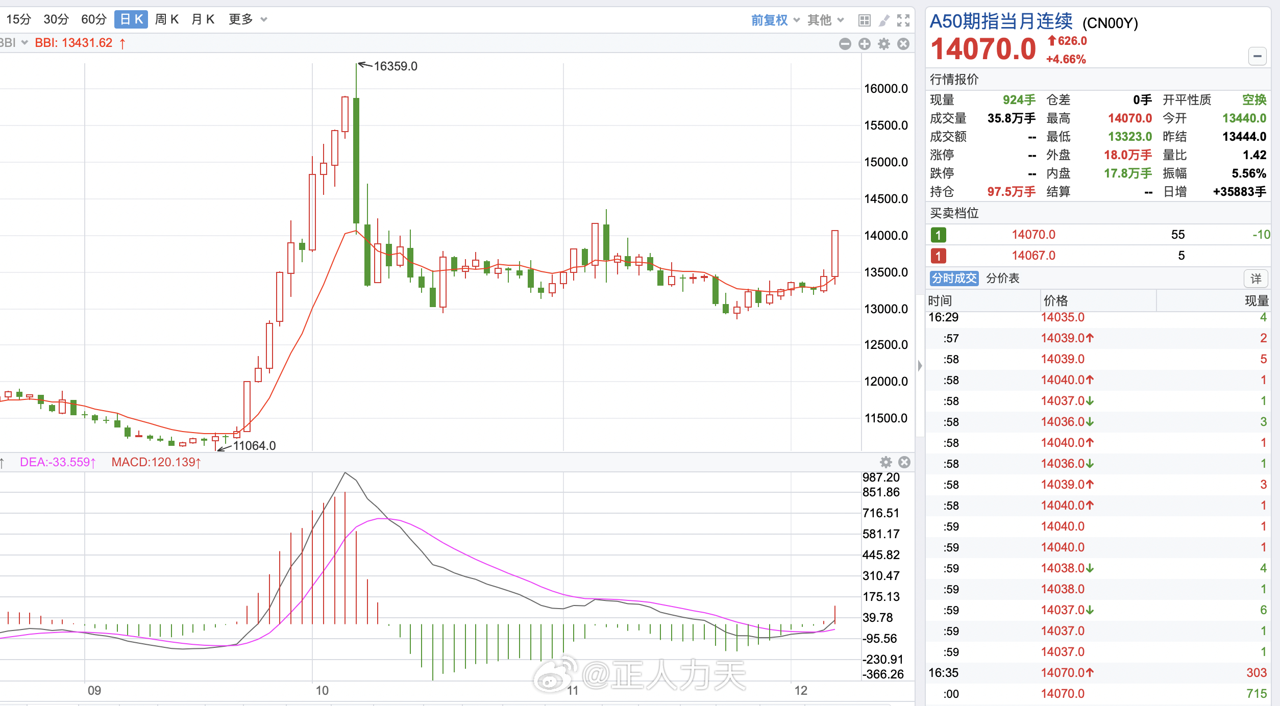Screen dimensions: 1280x706
Task: Click the 最低 value 13323.0
Action: click(x=1130, y=137)
